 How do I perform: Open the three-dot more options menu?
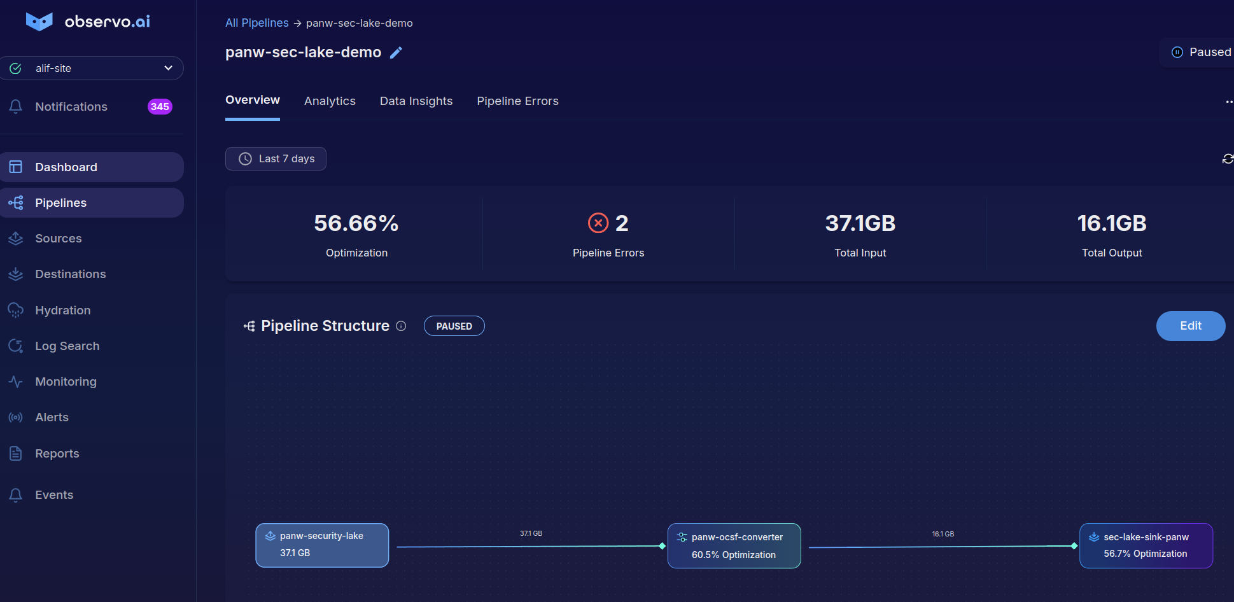[x=1228, y=102]
